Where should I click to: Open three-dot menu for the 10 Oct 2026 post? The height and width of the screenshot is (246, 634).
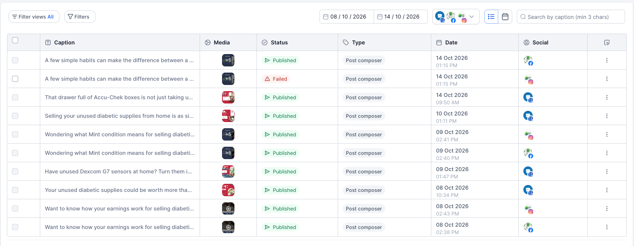(607, 116)
